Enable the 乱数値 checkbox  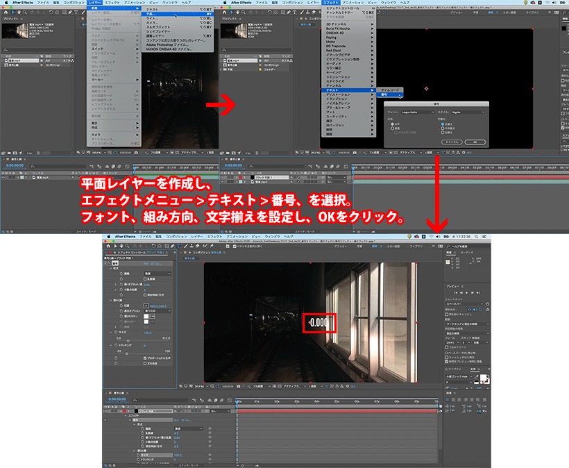[145, 279]
